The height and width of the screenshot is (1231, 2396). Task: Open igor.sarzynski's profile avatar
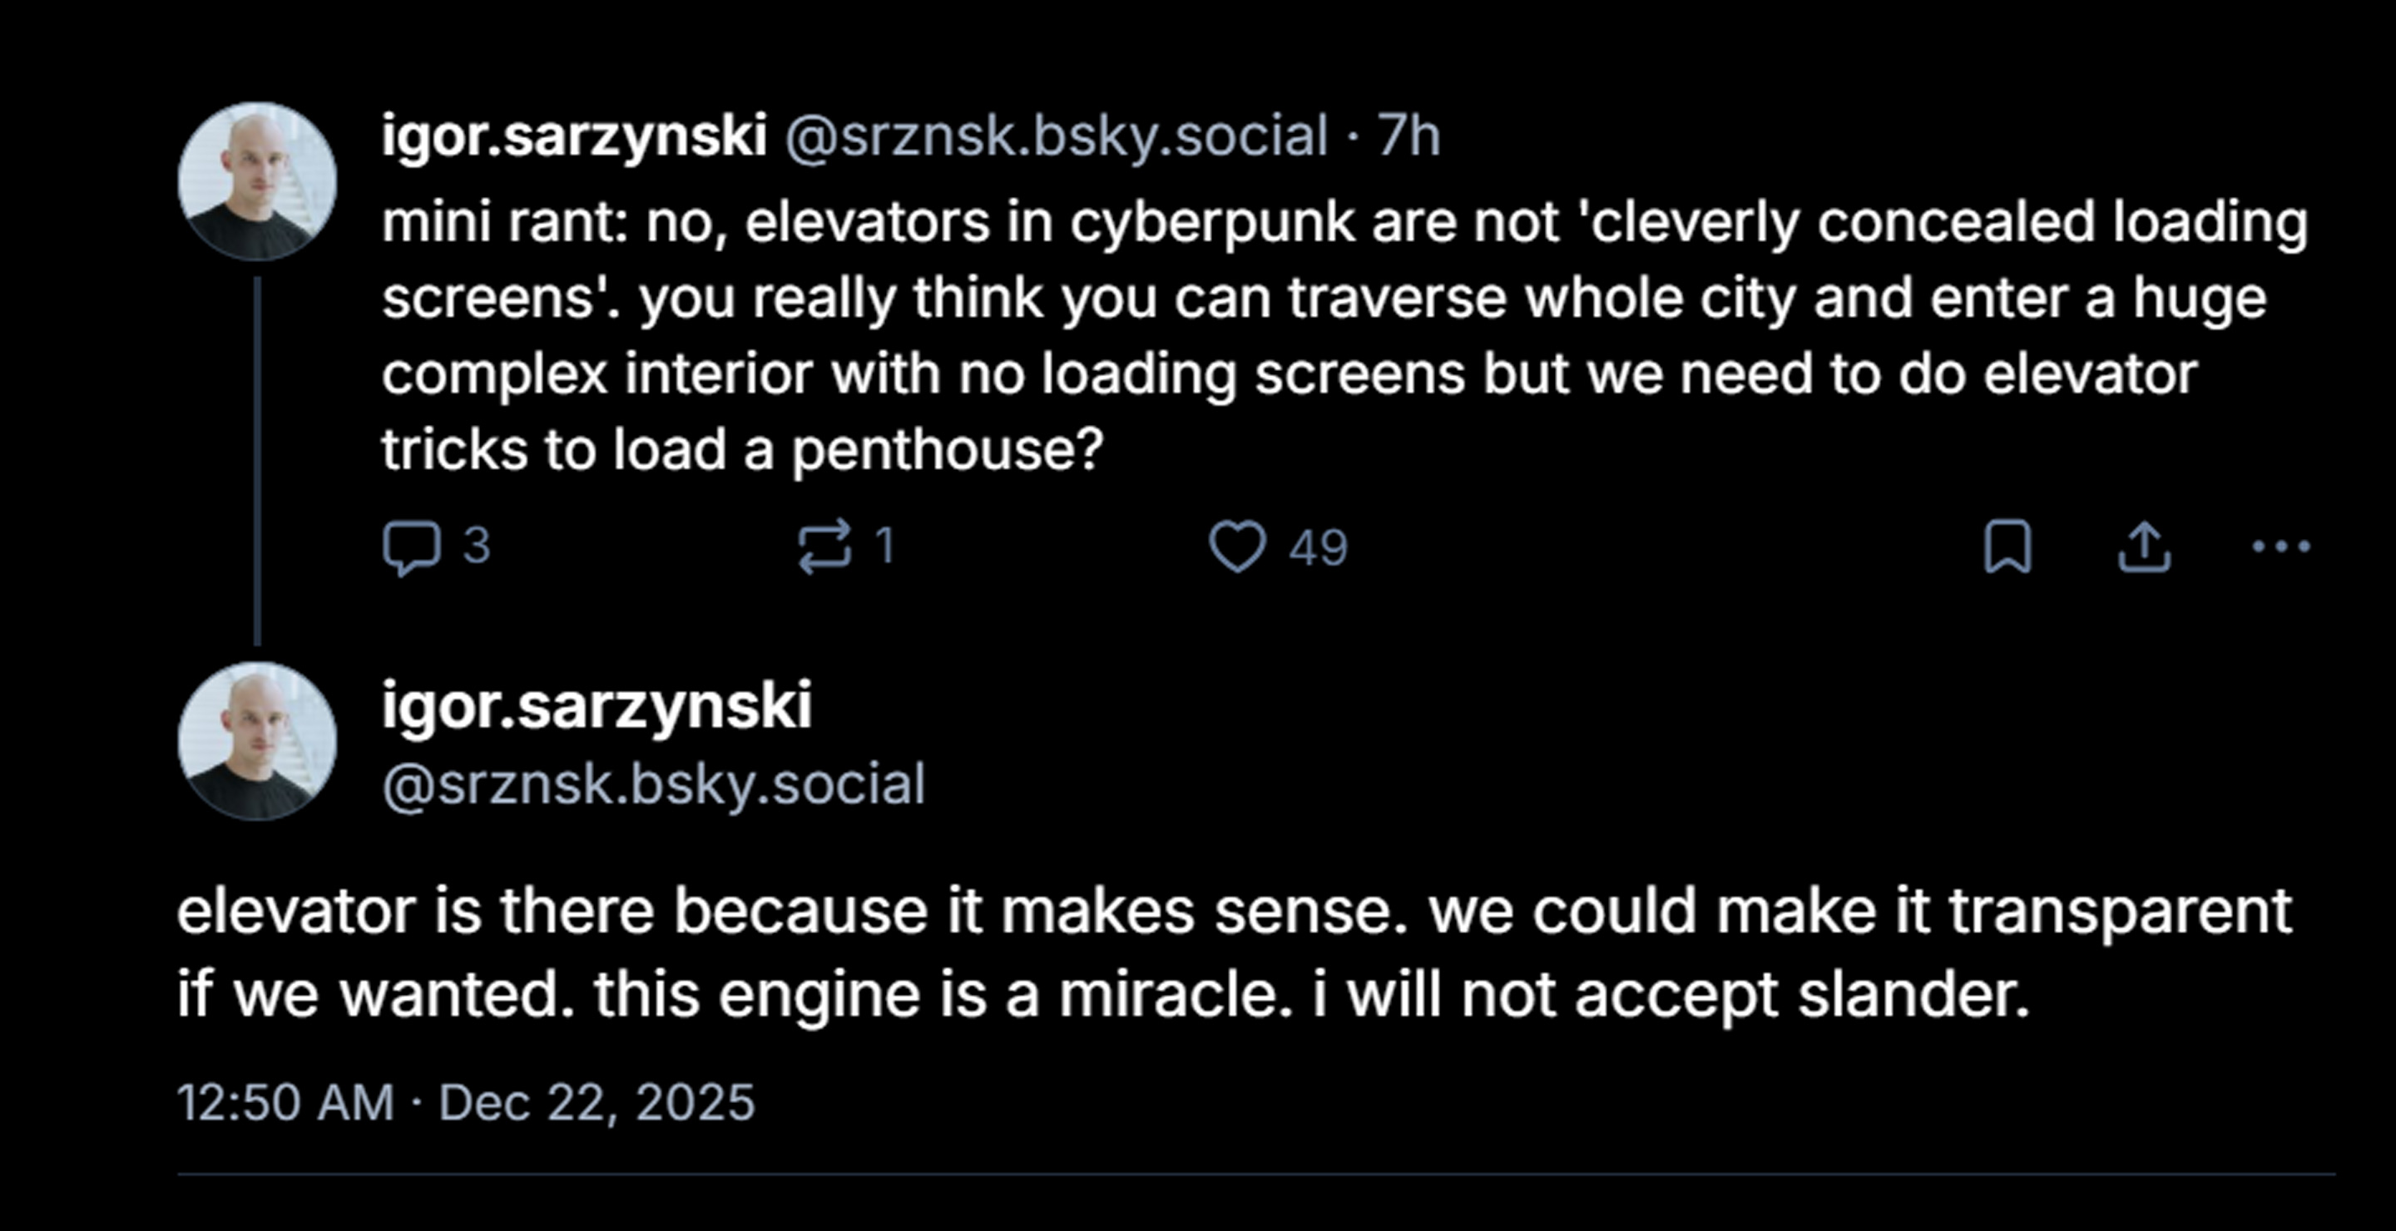point(255,181)
